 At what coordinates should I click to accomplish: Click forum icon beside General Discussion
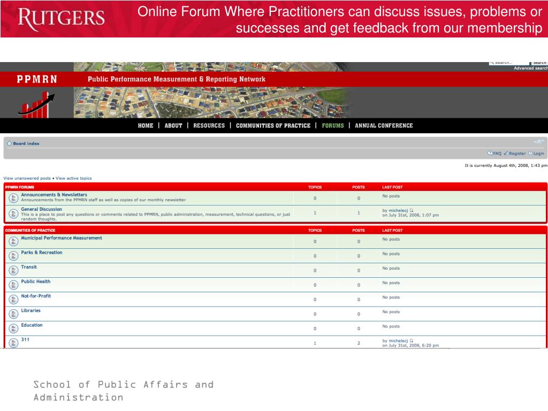point(13,213)
